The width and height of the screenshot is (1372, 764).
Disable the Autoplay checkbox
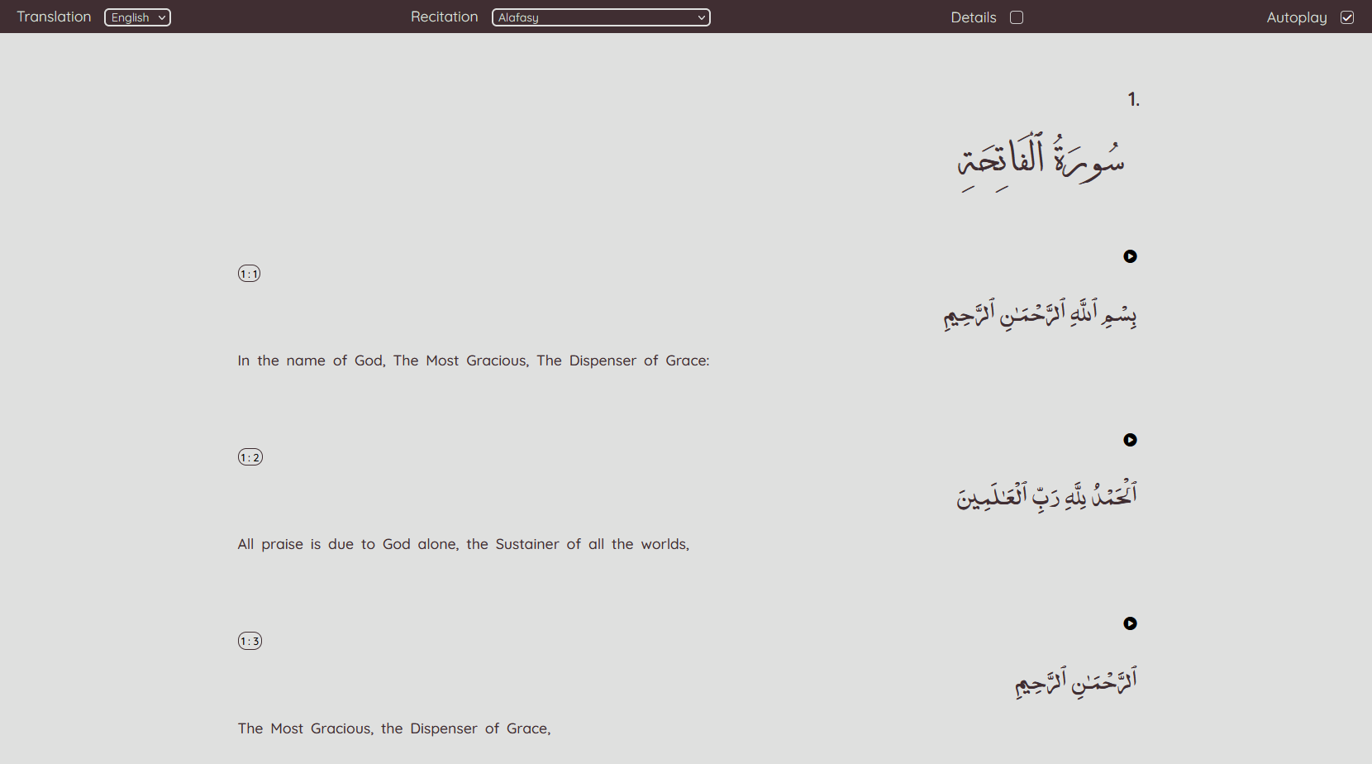click(x=1347, y=17)
